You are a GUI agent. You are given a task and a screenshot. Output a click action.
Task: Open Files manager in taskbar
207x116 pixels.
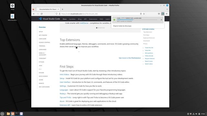tap(8, 114)
